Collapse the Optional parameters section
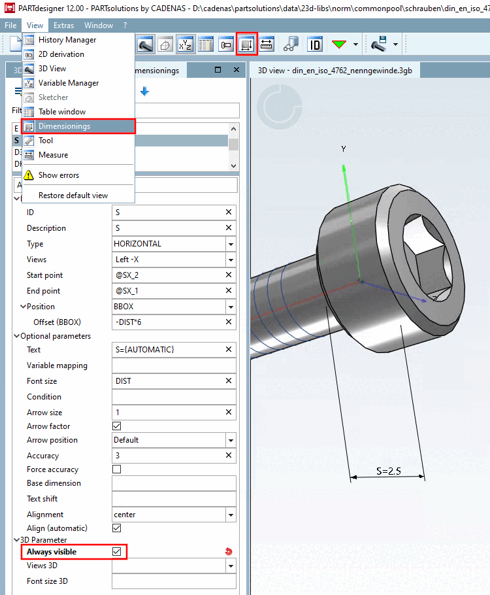 [x=17, y=336]
